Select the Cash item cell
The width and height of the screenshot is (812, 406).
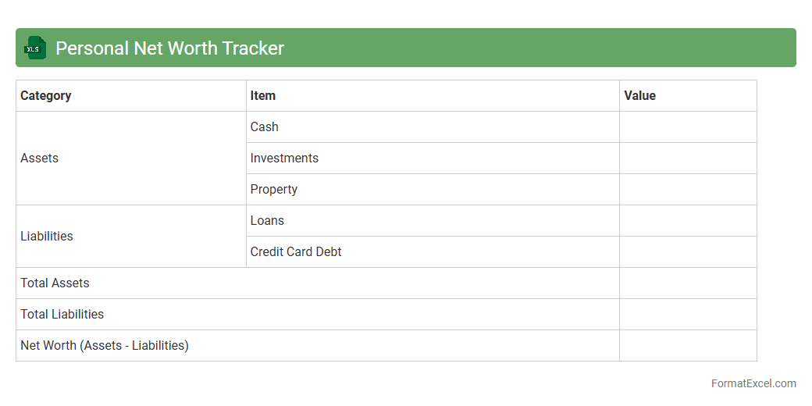(x=265, y=126)
